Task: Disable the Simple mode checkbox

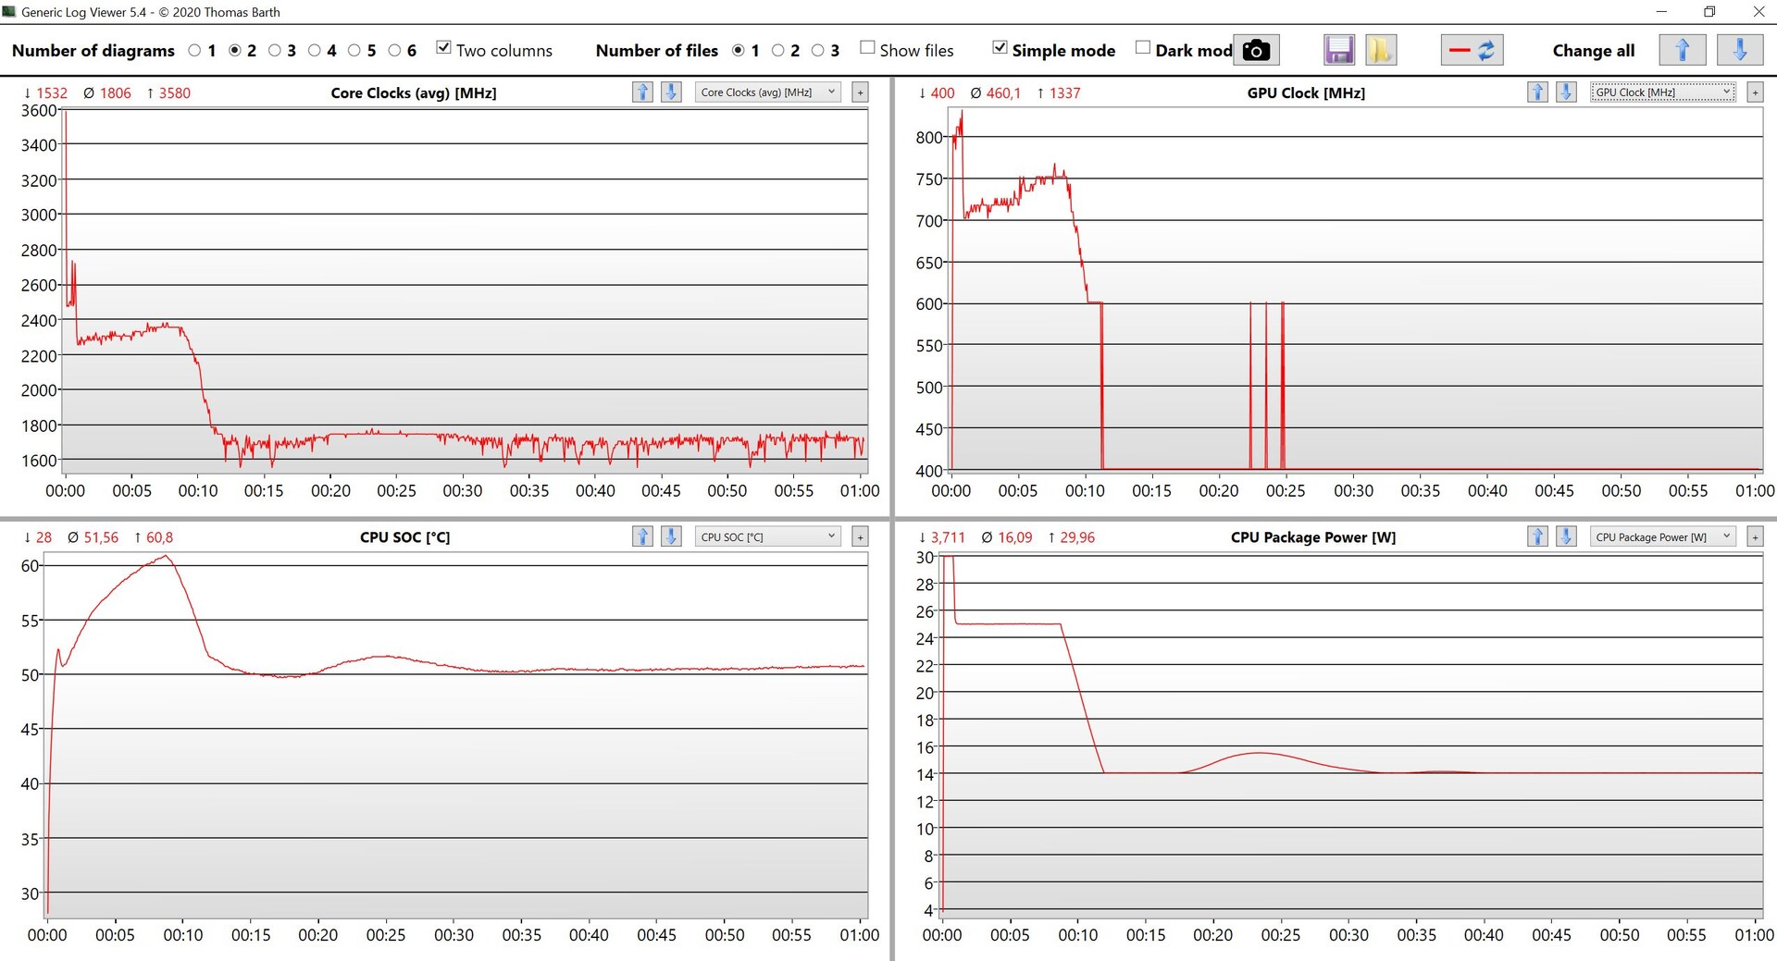Action: (x=1000, y=48)
